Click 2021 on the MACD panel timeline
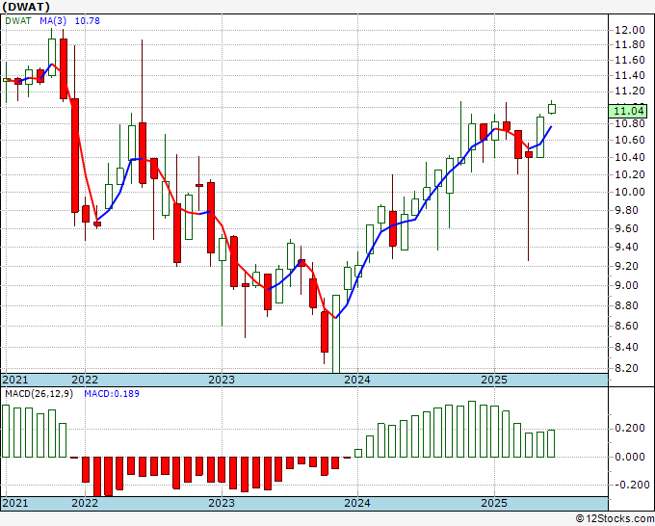 coord(15,503)
